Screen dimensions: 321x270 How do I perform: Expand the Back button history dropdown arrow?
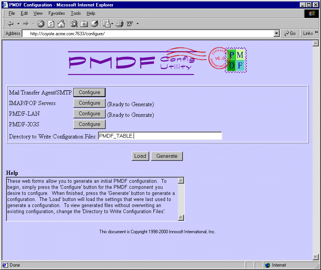point(17,24)
